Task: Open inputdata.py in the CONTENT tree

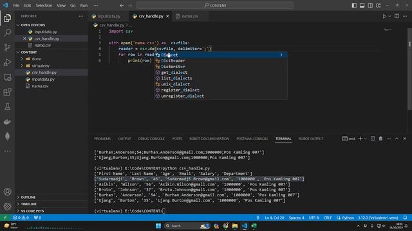Action: [x=43, y=79]
